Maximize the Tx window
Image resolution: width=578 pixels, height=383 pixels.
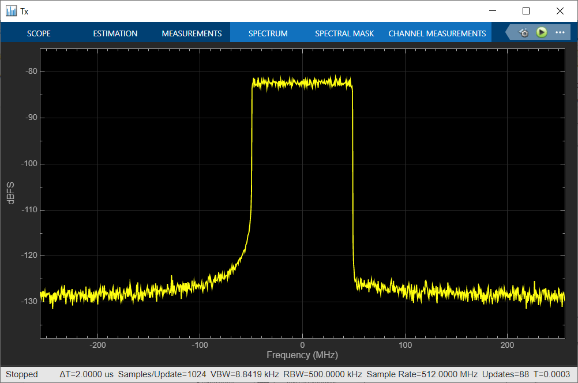pos(526,11)
